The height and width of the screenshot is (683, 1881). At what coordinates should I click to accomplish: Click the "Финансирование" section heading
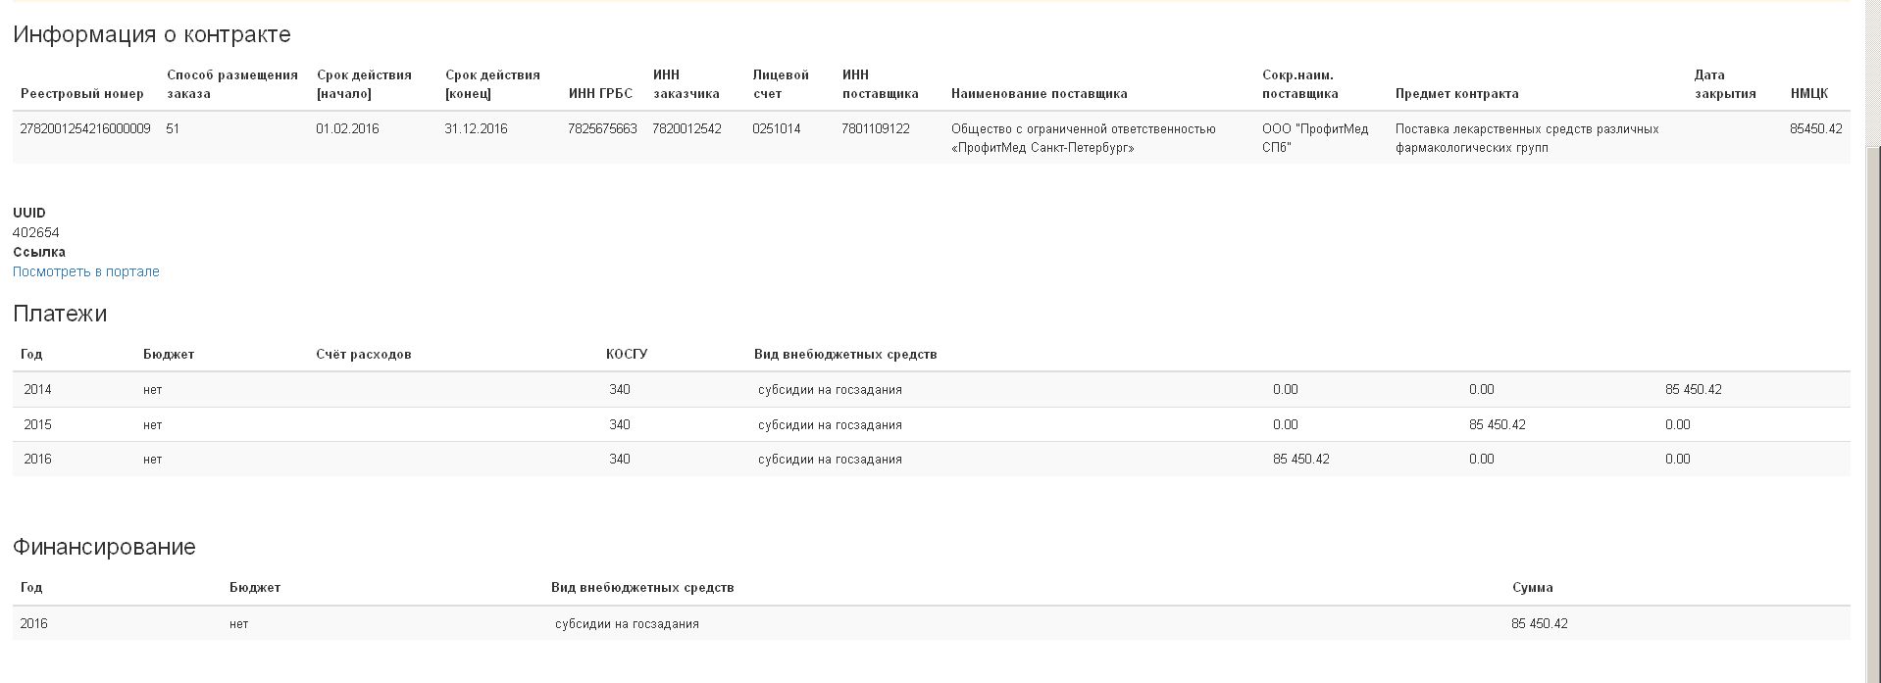click(x=104, y=547)
